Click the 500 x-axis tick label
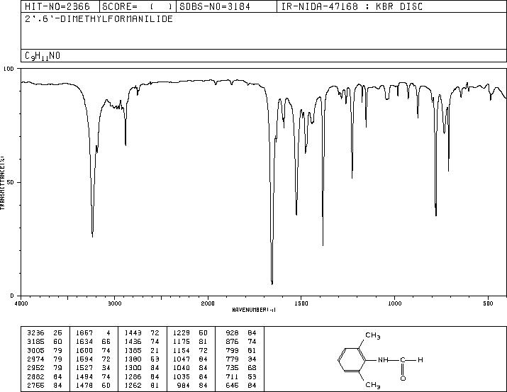 [488, 303]
